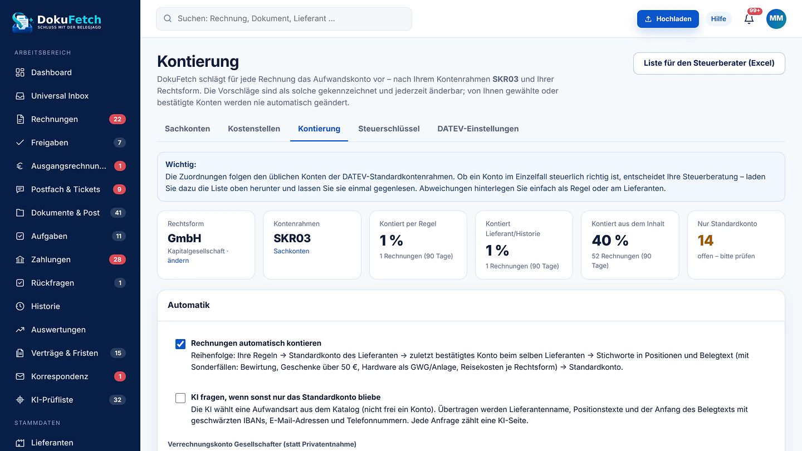
Task: Open Postfach & Tickets chat icon
Action: coord(20,189)
